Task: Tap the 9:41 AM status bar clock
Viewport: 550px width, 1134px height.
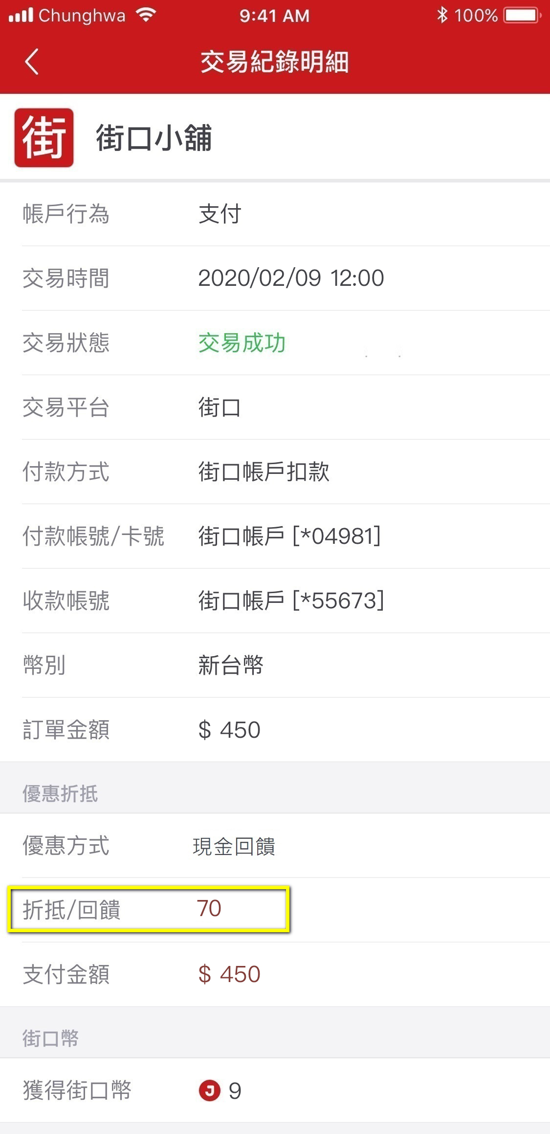Action: coord(275,16)
